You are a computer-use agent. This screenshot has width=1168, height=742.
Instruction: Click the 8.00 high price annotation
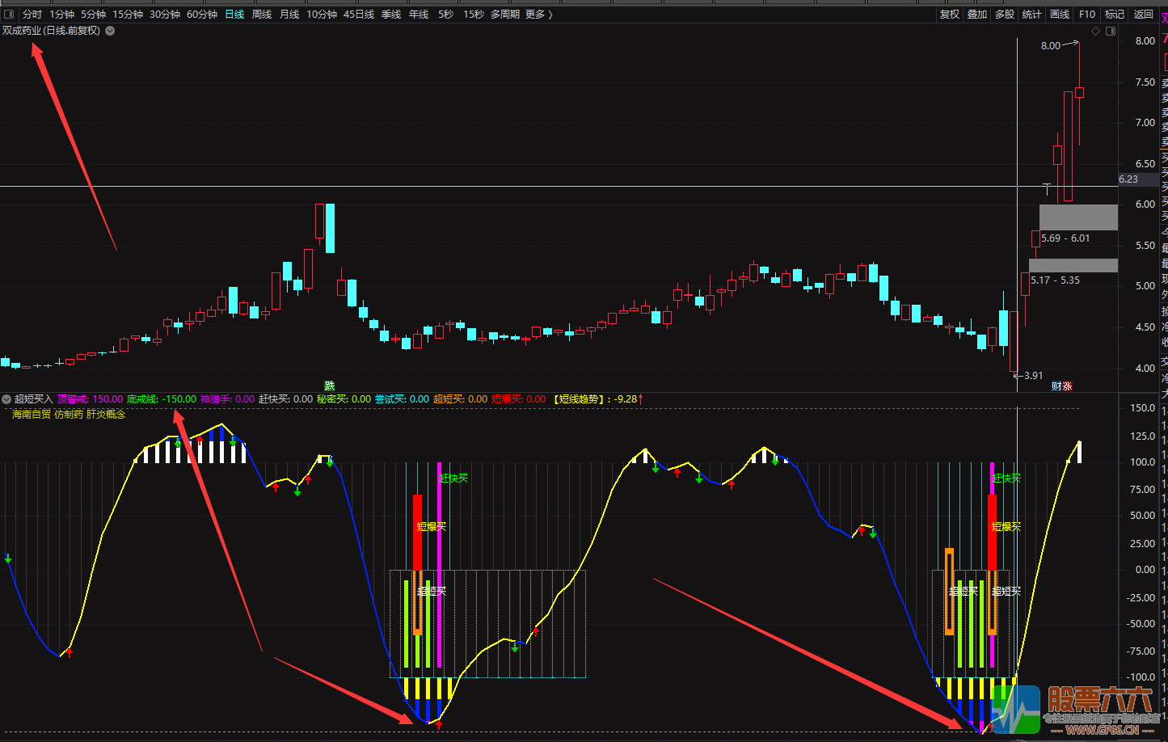click(x=1050, y=46)
